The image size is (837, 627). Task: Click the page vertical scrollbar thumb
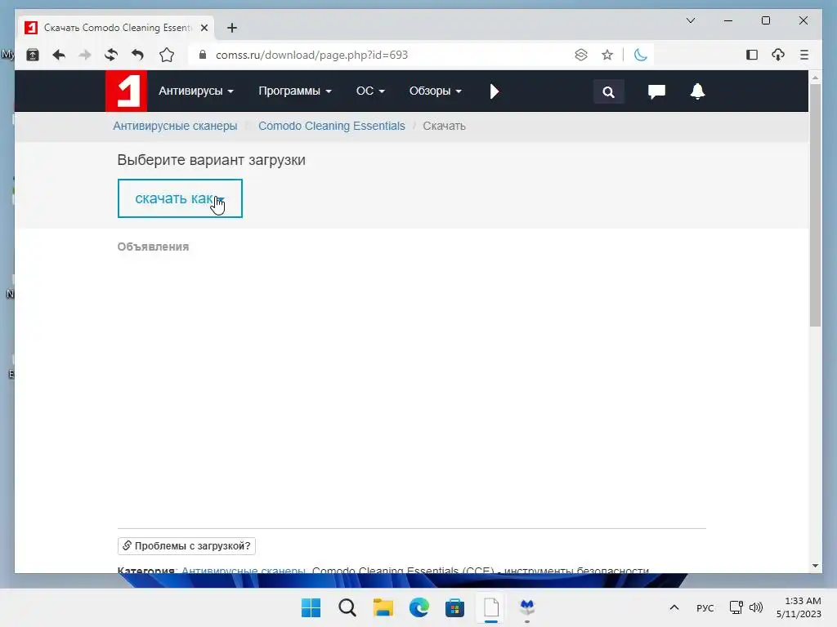(x=815, y=205)
